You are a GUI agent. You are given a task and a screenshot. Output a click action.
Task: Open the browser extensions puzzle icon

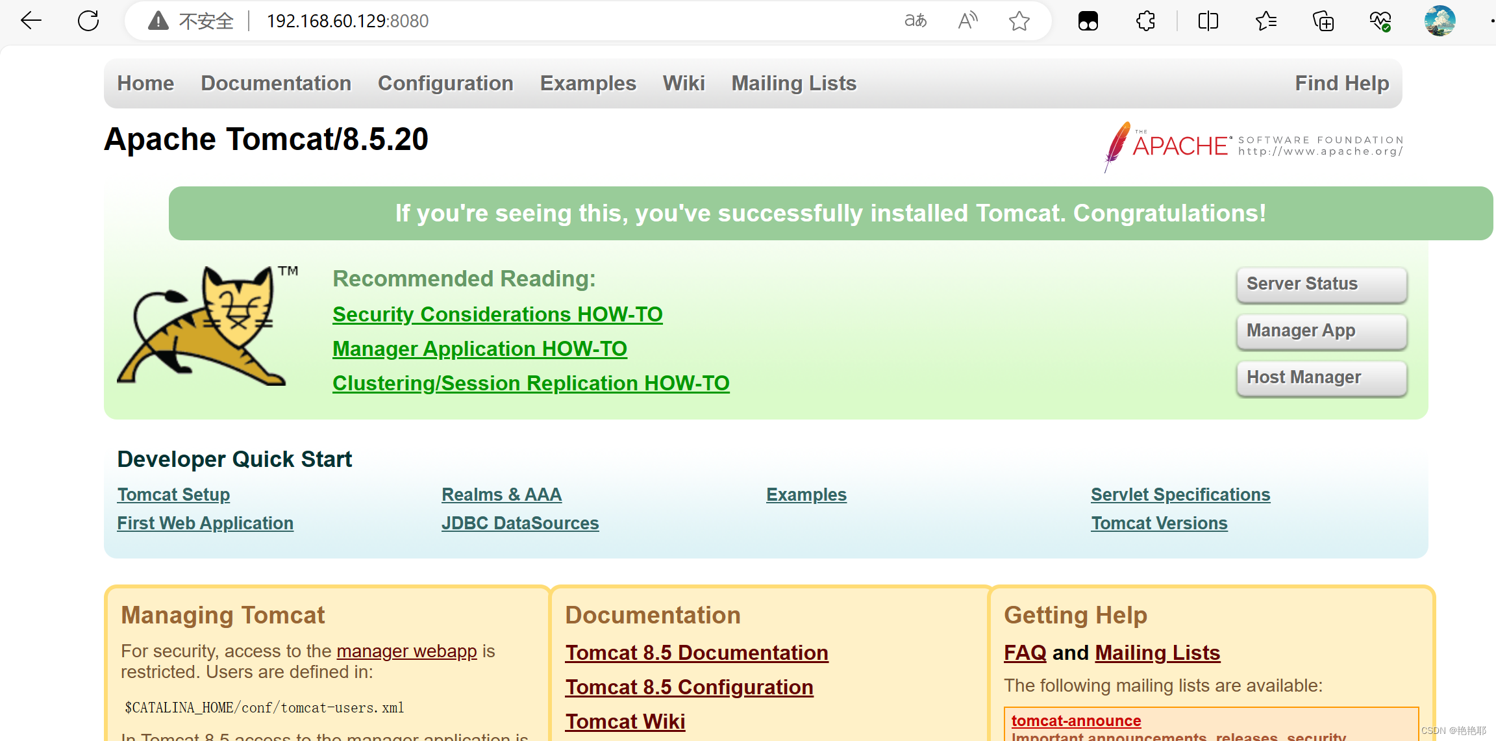pyautogui.click(x=1145, y=21)
